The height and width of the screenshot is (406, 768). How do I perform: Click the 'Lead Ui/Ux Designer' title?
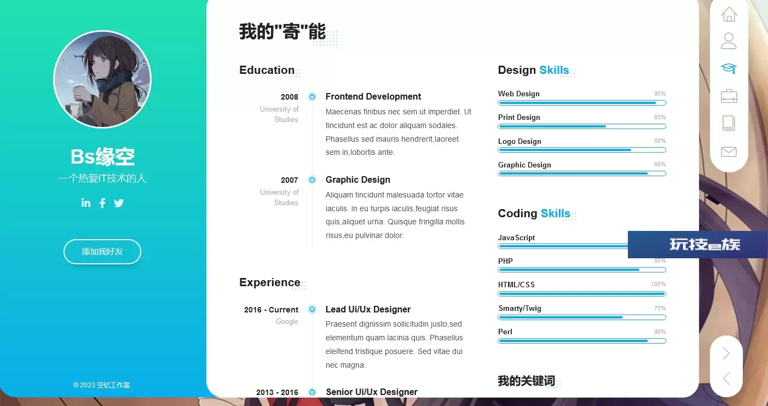(x=368, y=310)
